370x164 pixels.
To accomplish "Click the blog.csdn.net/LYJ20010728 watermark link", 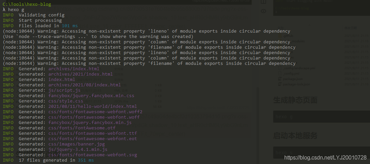I will pyautogui.click(x=325, y=157).
